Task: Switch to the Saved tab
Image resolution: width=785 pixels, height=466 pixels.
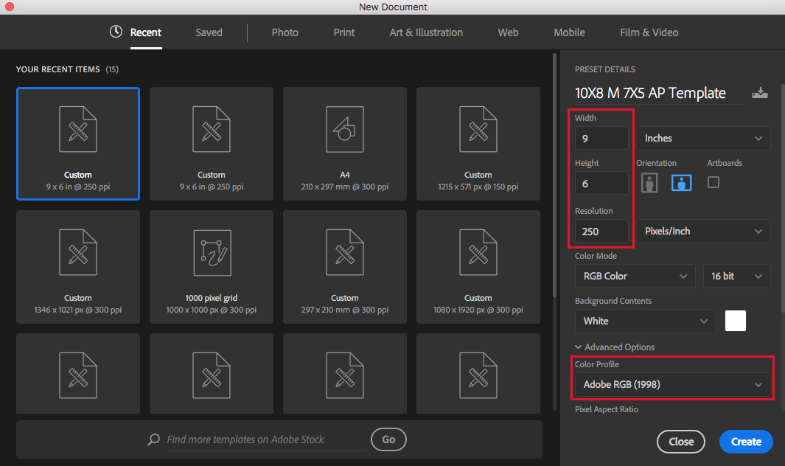Action: click(x=209, y=32)
